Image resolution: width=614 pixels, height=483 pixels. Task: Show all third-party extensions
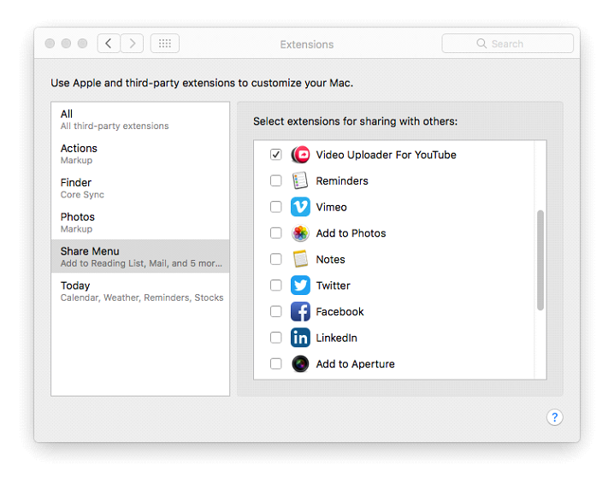click(x=140, y=119)
